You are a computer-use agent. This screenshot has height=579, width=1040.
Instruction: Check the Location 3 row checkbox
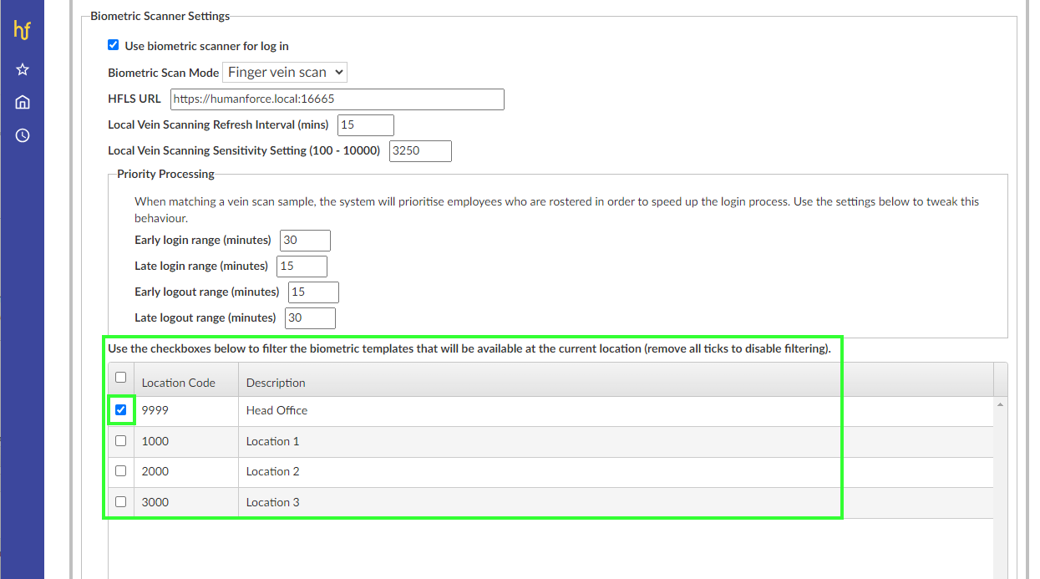click(121, 502)
